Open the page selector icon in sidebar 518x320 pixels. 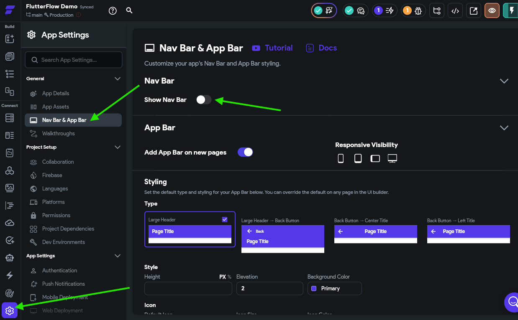tap(10, 56)
